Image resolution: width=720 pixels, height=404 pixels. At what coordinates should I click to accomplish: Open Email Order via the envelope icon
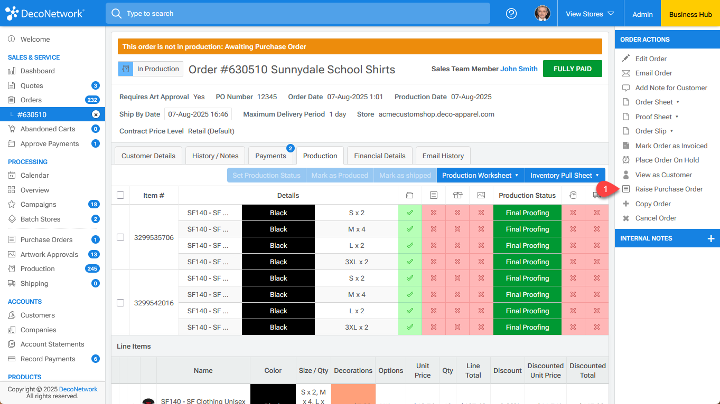coord(631,73)
